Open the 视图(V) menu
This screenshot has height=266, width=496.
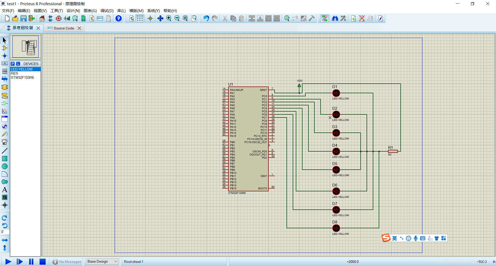tap(40, 11)
